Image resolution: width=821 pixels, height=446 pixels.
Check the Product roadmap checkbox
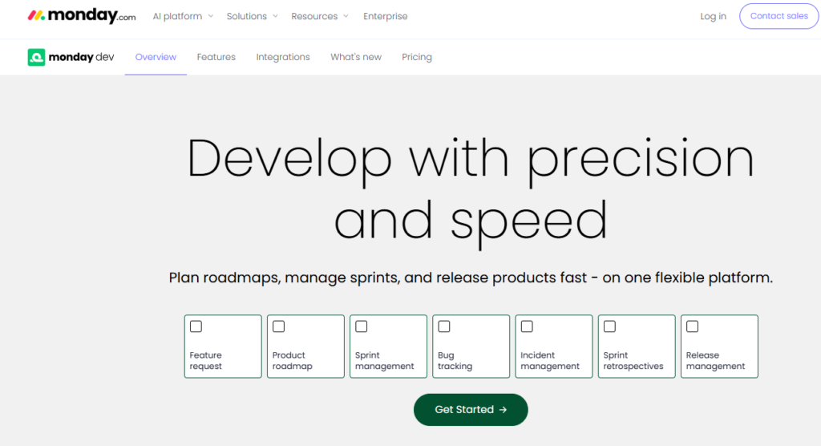(x=278, y=326)
